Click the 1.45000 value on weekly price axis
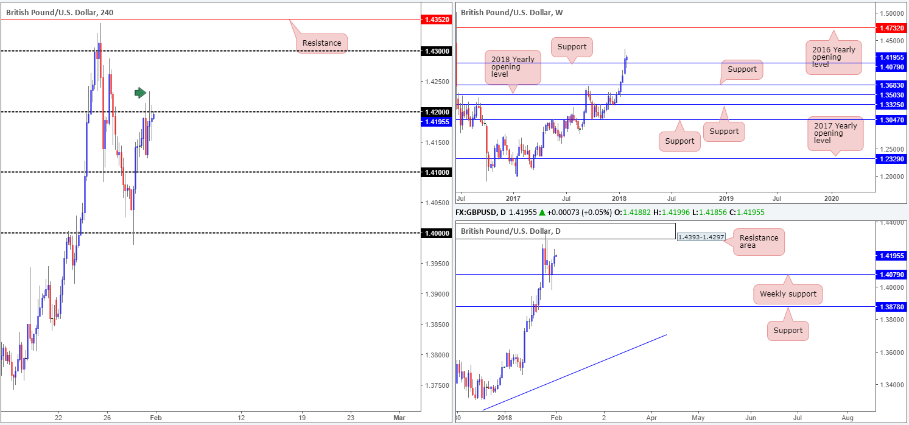This screenshot has width=909, height=425. click(891, 41)
